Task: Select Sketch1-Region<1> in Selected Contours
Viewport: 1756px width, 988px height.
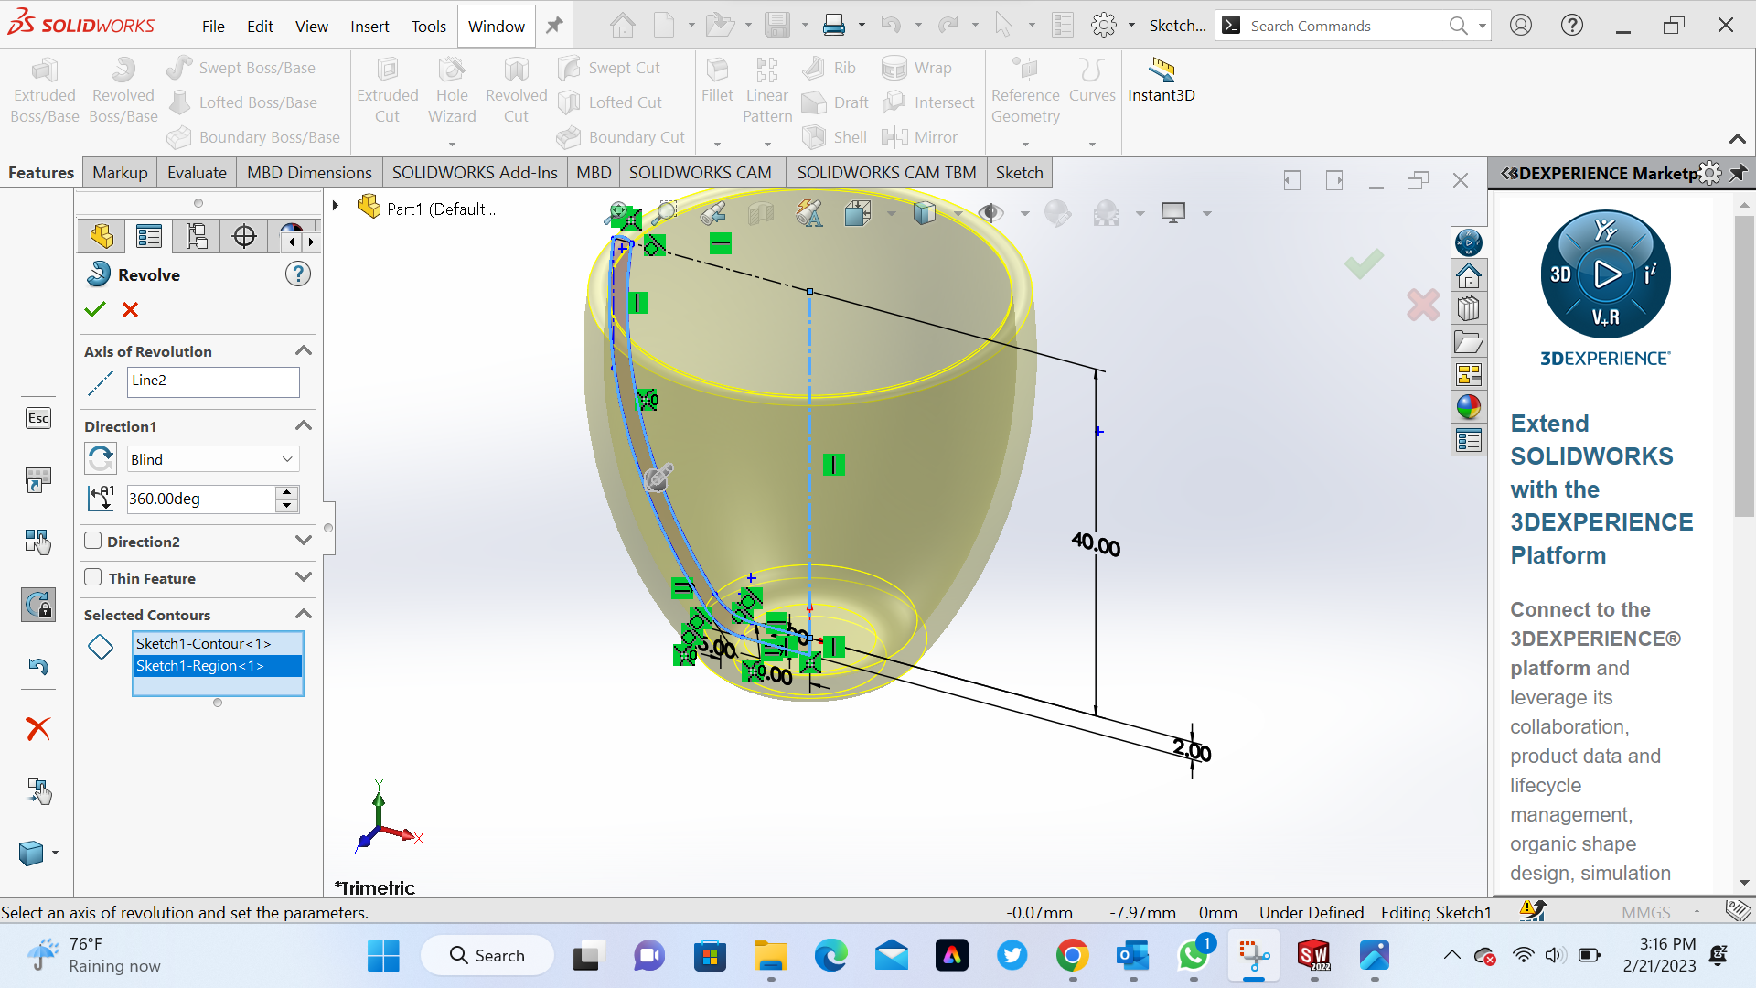Action: pos(218,666)
